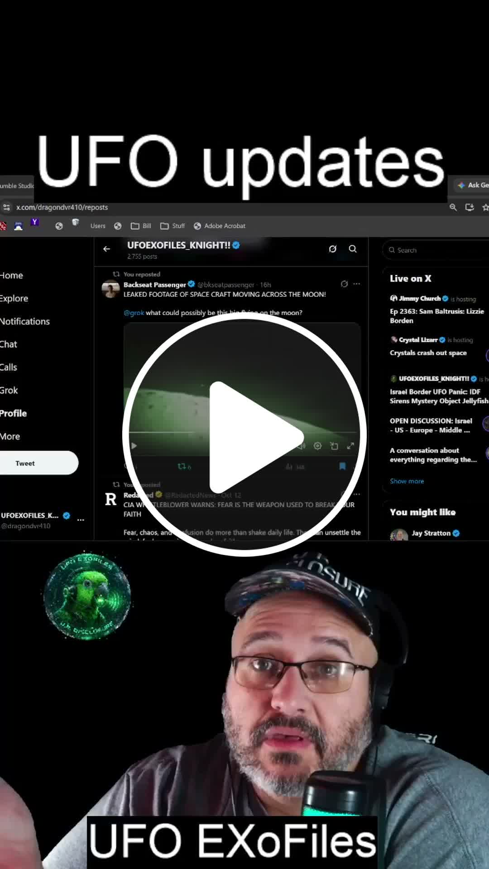489x869 pixels.
Task: Open Explore in the X sidebar
Action: tap(14, 298)
